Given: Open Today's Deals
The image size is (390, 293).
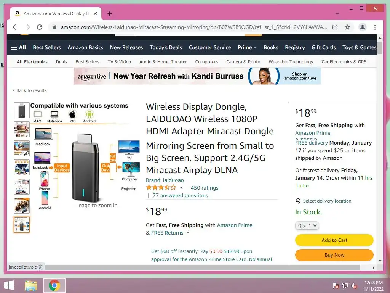Looking at the screenshot, I should point(166,47).
